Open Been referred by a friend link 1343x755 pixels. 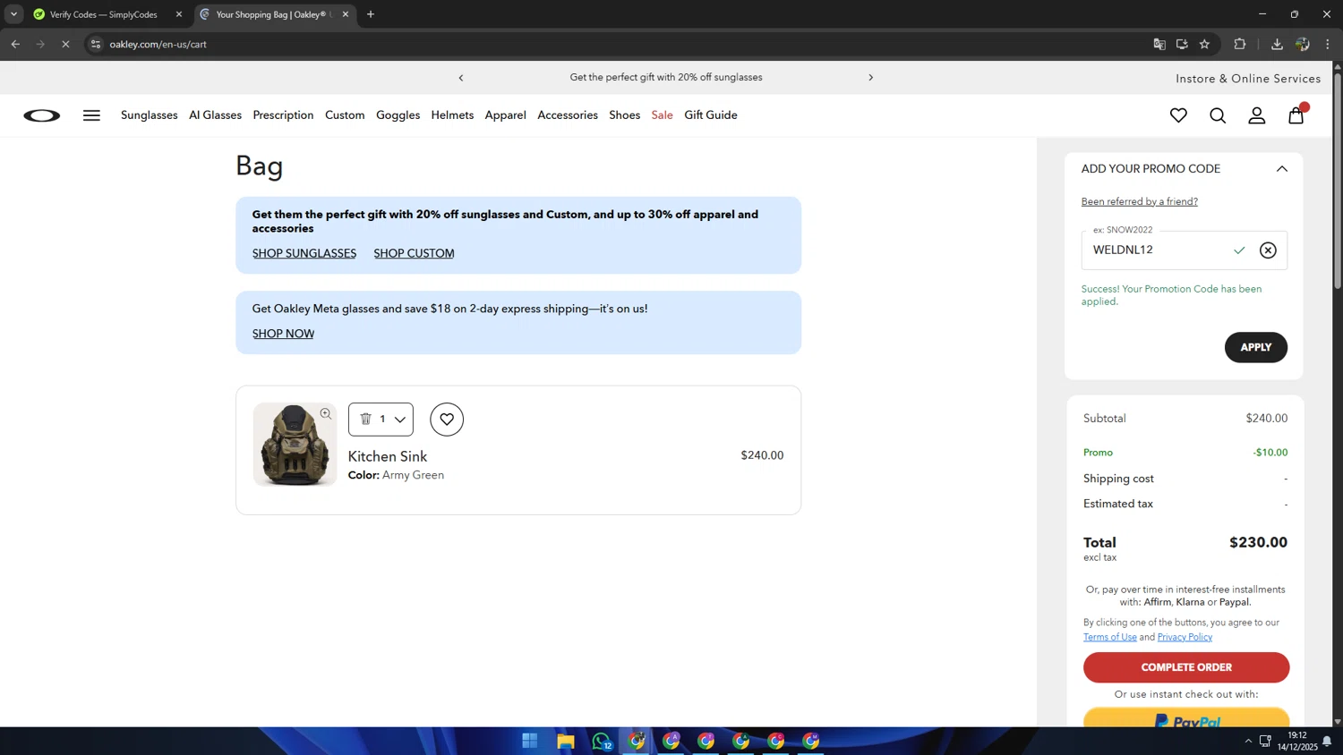(x=1139, y=201)
